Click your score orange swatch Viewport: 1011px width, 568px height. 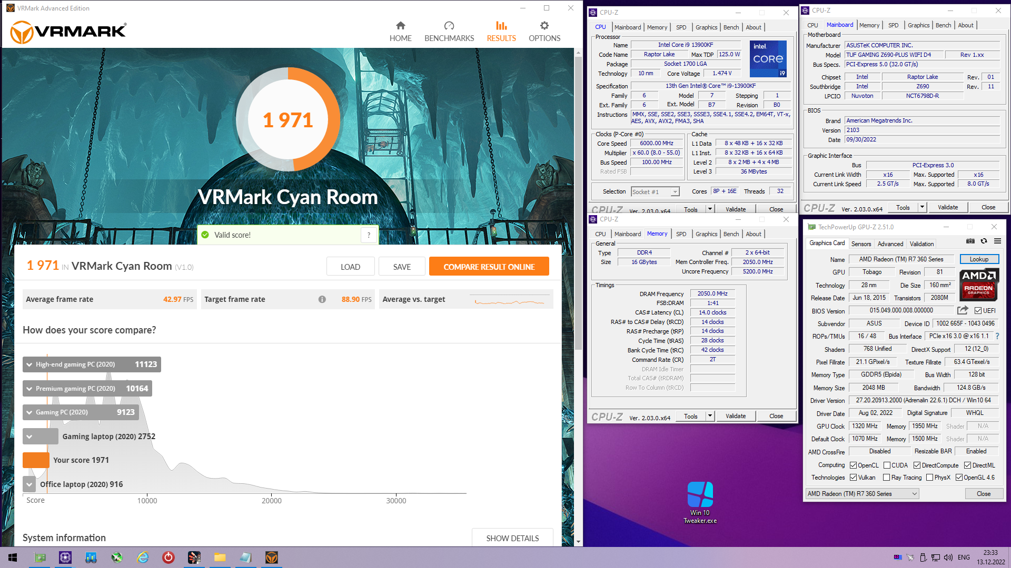click(36, 460)
